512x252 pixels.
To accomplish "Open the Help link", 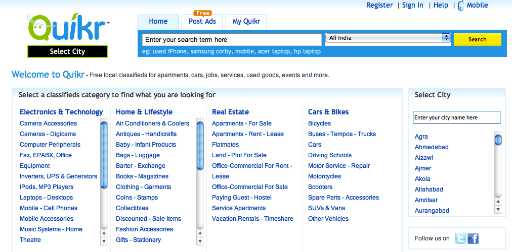I will pos(441,5).
